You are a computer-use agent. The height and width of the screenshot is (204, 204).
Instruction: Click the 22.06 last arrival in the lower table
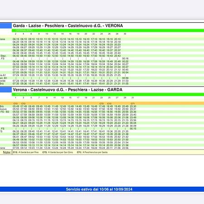click(125, 148)
